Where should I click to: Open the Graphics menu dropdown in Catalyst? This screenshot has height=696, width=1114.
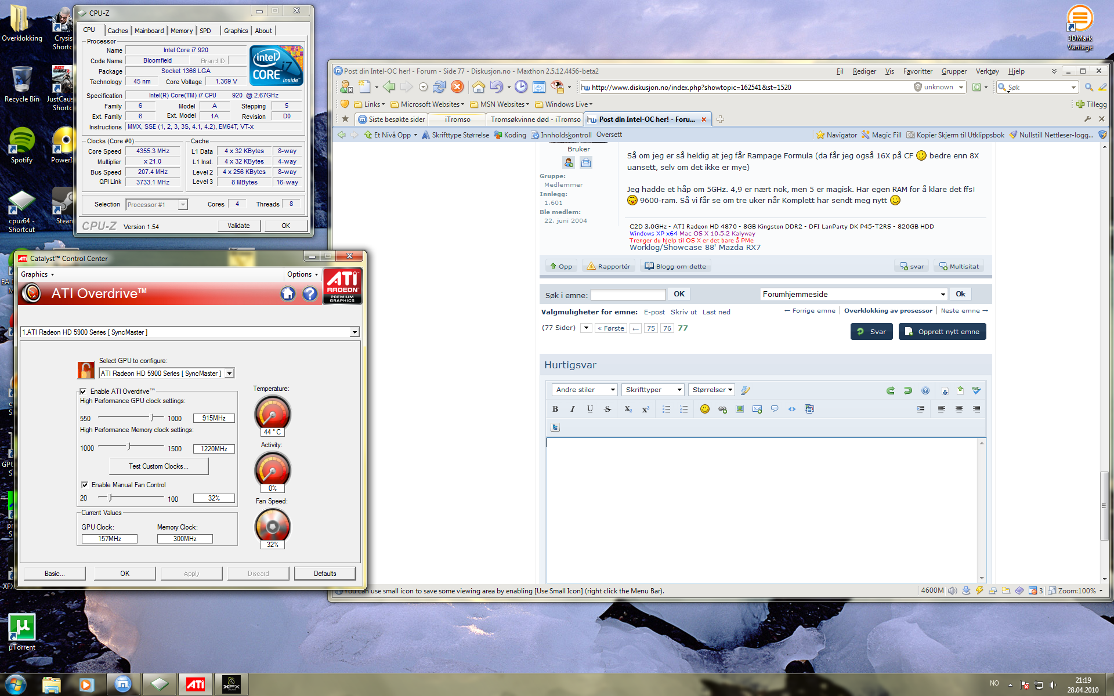click(x=37, y=274)
